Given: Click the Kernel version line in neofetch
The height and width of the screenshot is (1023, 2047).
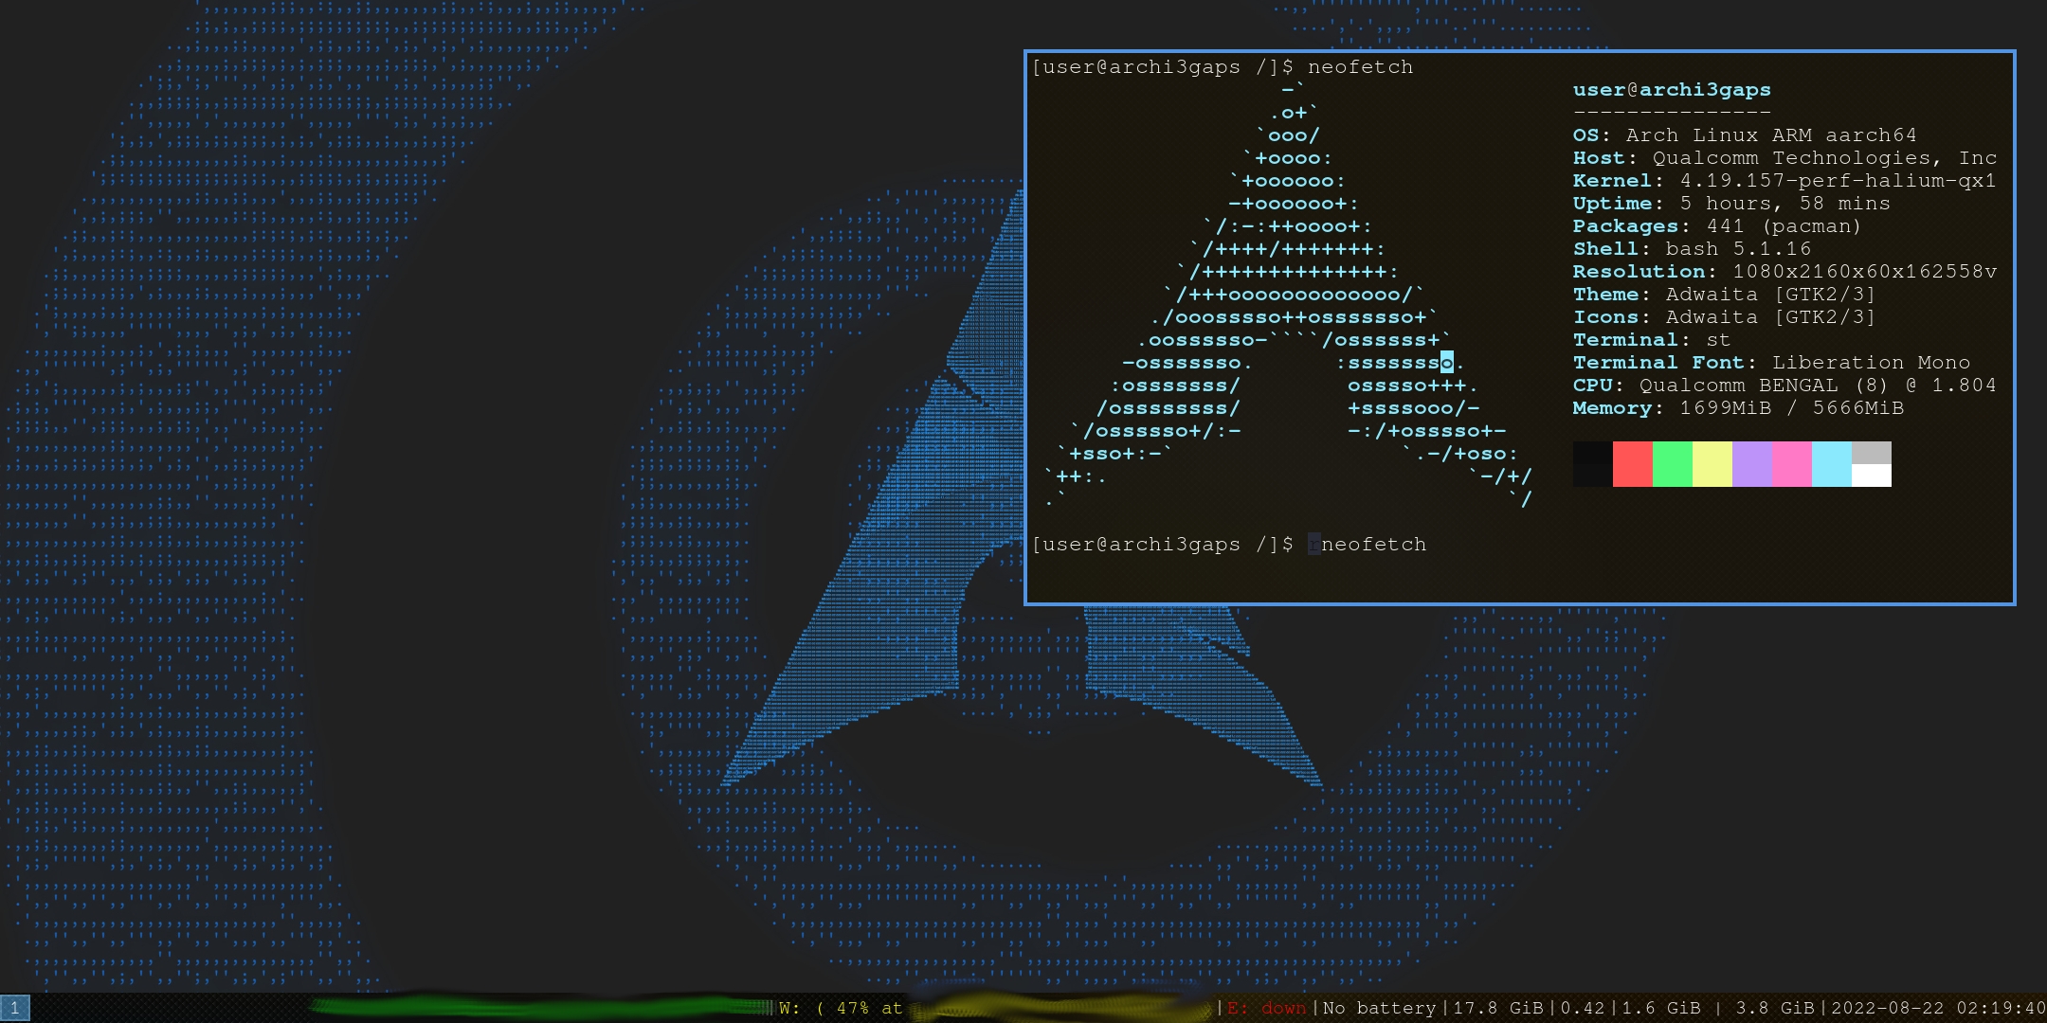Looking at the screenshot, I should [1784, 181].
